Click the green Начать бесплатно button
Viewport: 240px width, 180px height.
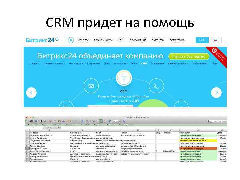[189, 56]
